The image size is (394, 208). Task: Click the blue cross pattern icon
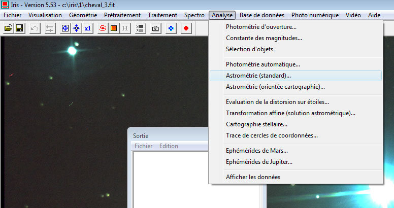[171, 28]
